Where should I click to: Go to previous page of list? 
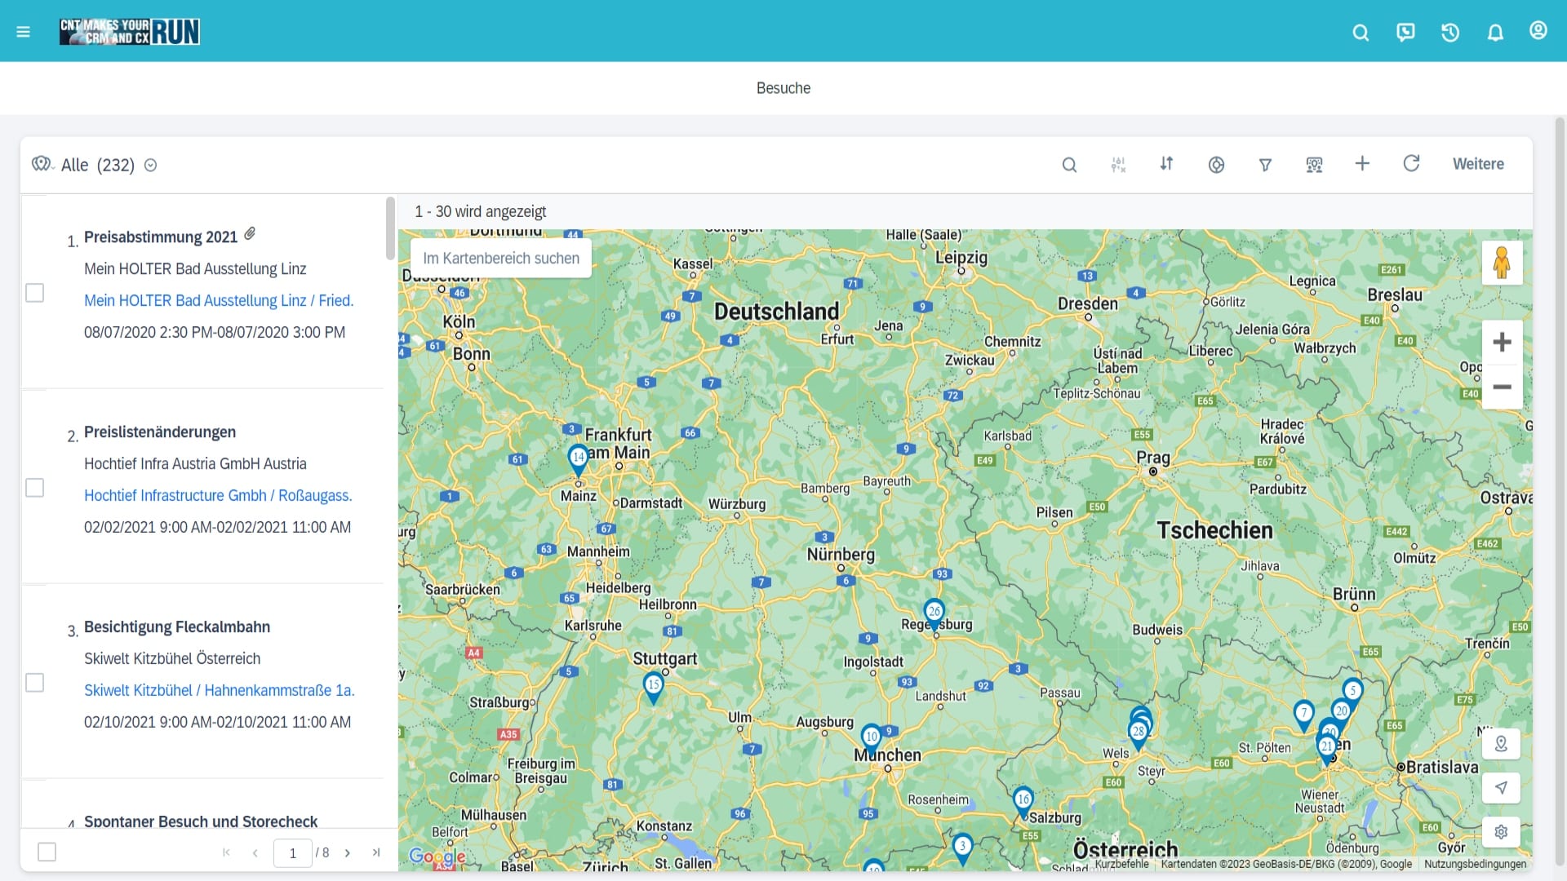tap(255, 853)
